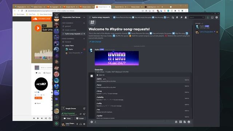
Task: Click the Screen share button in voice panel
Action: click(x=80, y=118)
